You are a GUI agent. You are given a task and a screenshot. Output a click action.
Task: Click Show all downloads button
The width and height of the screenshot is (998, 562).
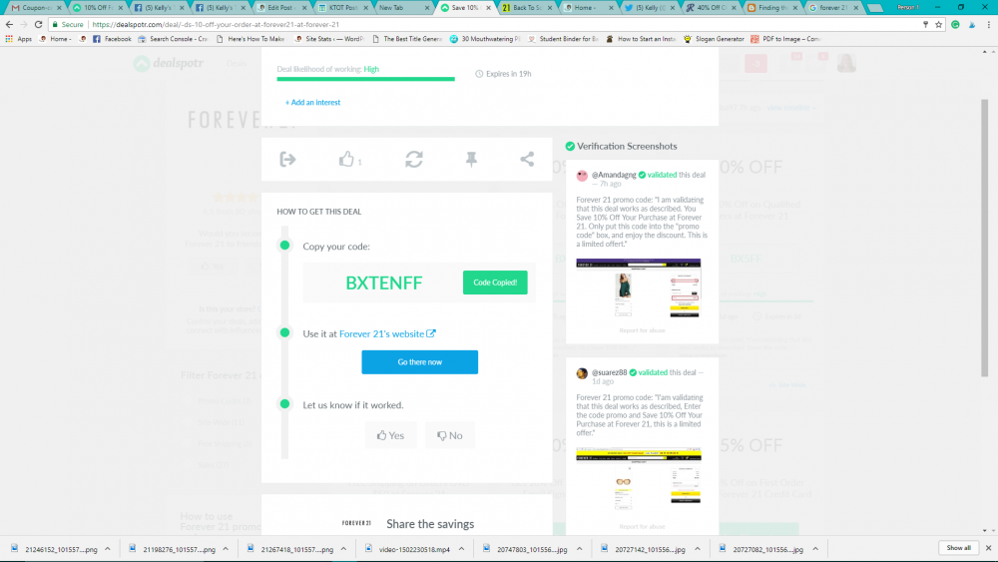pyautogui.click(x=958, y=548)
